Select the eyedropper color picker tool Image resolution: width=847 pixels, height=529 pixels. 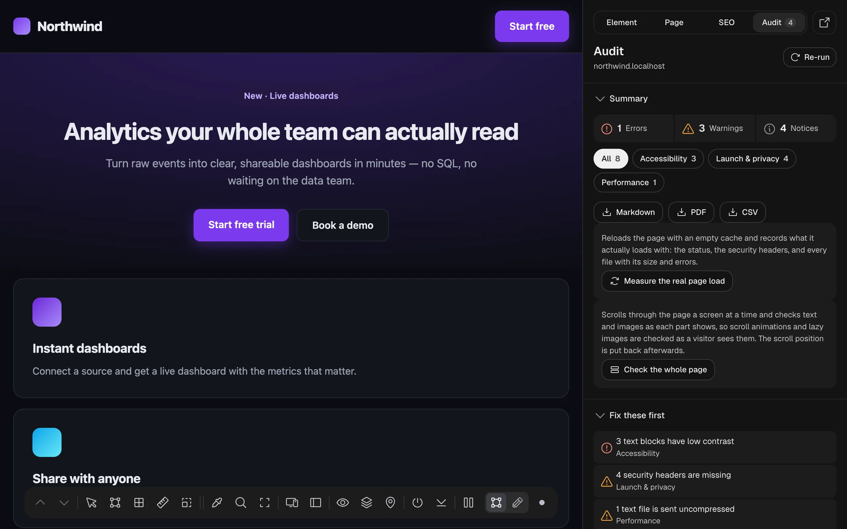click(217, 503)
